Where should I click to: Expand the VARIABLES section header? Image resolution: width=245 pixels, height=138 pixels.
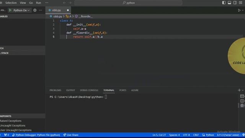tap(23, 16)
